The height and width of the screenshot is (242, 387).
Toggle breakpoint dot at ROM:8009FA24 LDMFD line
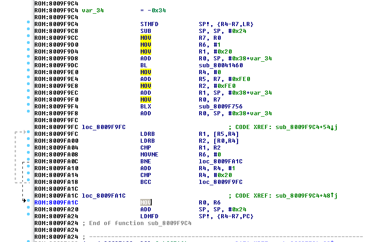pyautogui.click(x=28, y=214)
